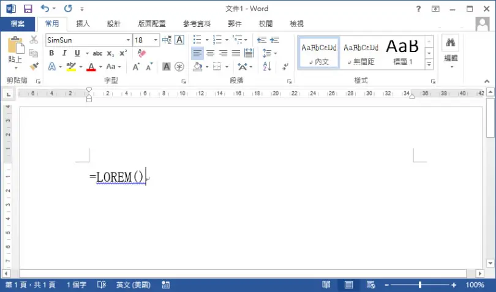This screenshot has height=292, width=496.
Task: Click the Format Painter brush icon
Action: pyautogui.click(x=34, y=67)
